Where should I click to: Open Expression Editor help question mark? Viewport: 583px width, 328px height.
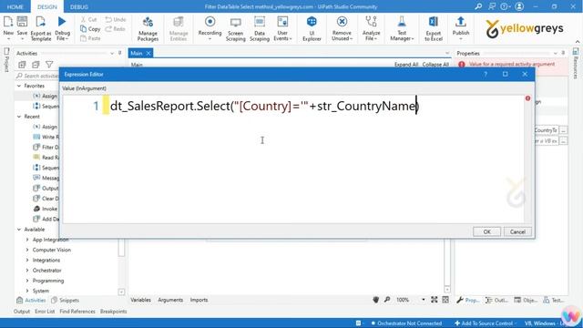click(486, 74)
